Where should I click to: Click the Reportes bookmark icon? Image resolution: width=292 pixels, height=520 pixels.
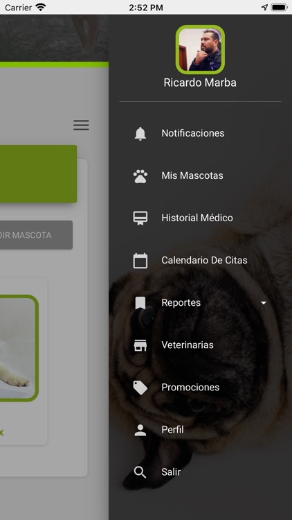tap(140, 303)
